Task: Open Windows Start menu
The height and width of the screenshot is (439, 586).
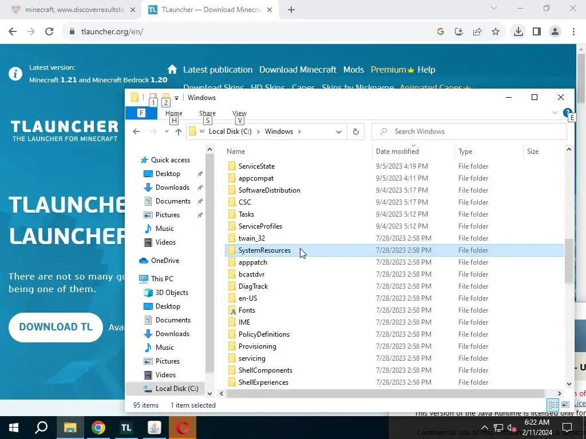Action: [x=14, y=428]
